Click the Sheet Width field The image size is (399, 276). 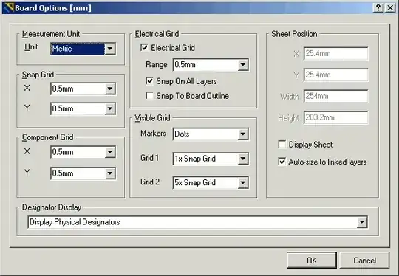pyautogui.click(x=336, y=97)
